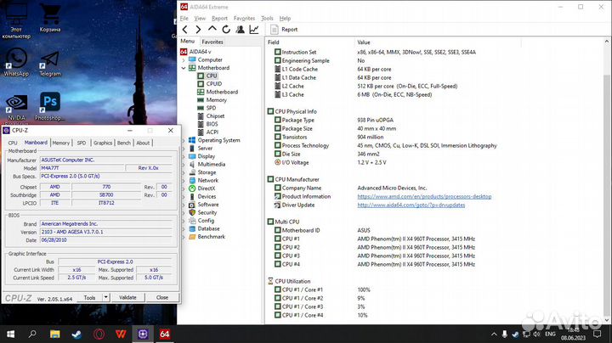Screen dimensions: 612x343
Task: Refresh the AIDA64 page
Action: click(x=226, y=29)
